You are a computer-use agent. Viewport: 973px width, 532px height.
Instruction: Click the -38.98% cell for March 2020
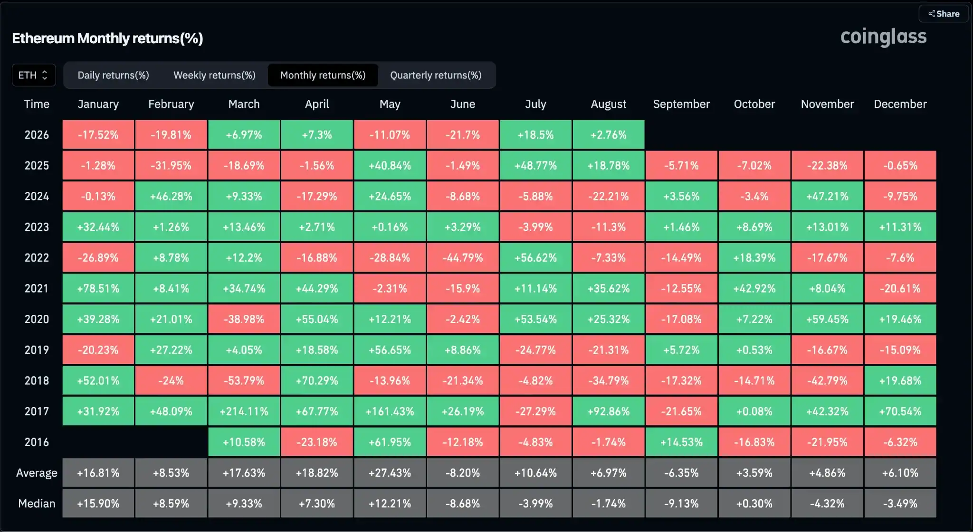tap(244, 319)
